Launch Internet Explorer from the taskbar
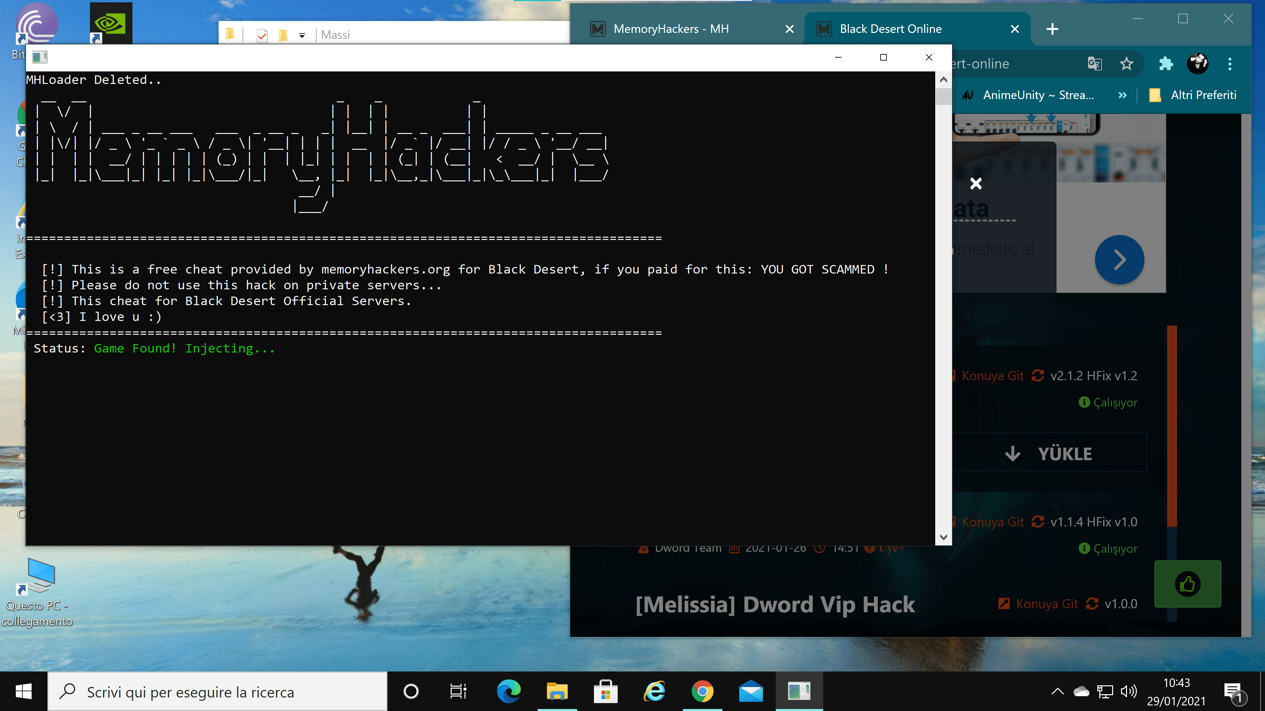Image resolution: width=1265 pixels, height=711 pixels. click(654, 691)
